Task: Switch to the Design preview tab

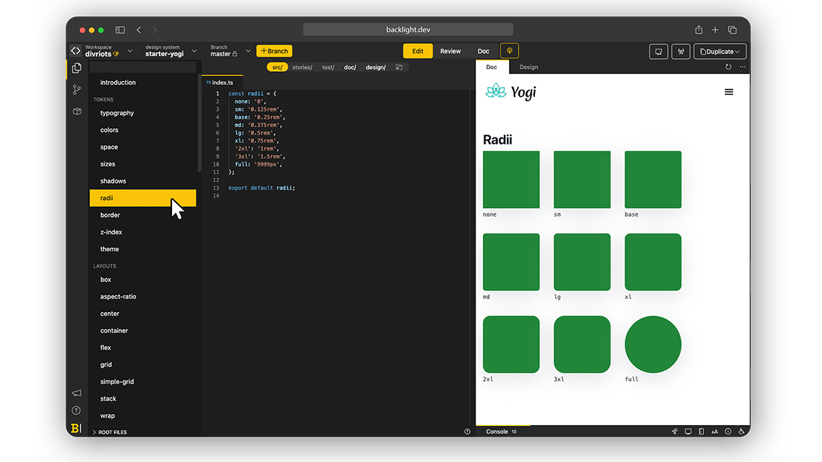Action: [528, 67]
